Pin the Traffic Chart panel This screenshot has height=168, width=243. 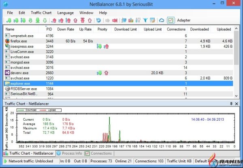pos(231,104)
